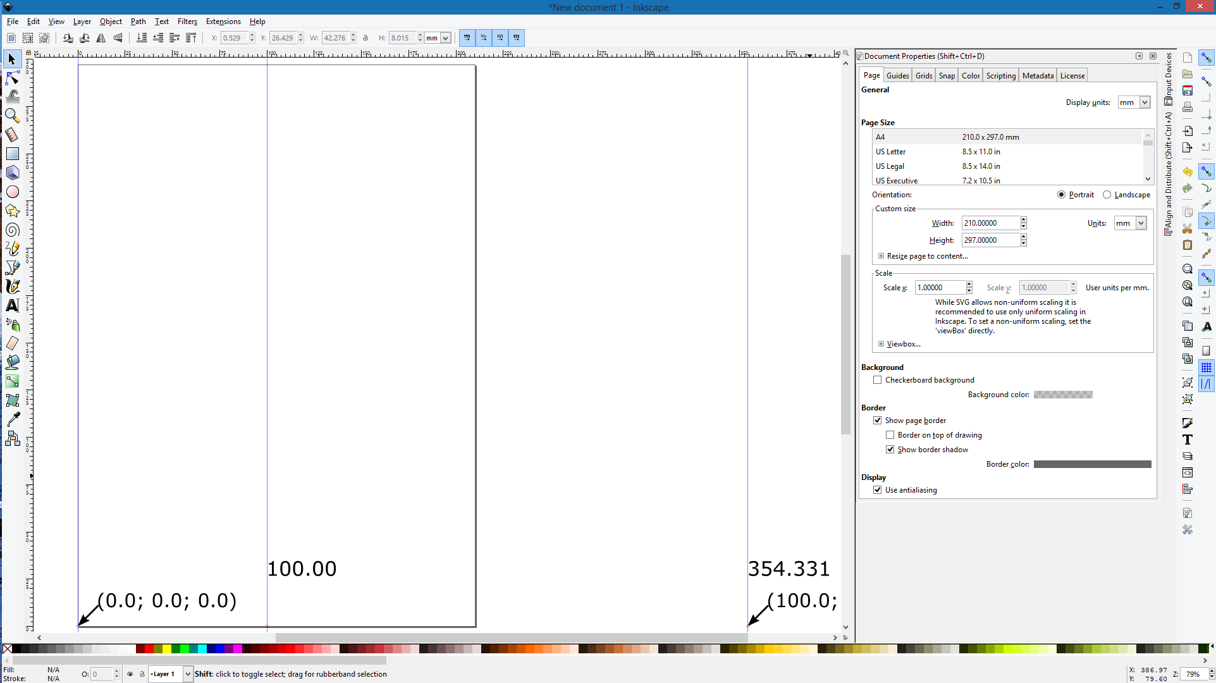
Task: Toggle width-height lock icon
Action: point(365,38)
